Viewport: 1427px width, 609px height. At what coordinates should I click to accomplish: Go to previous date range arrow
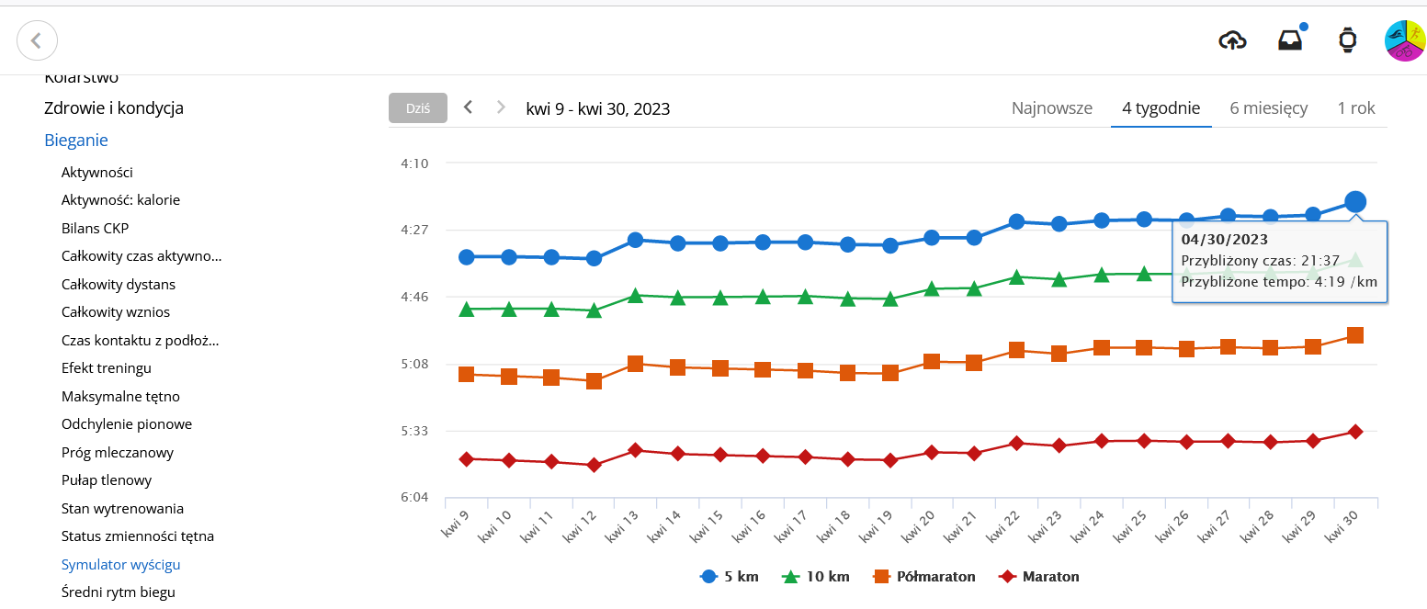[468, 107]
